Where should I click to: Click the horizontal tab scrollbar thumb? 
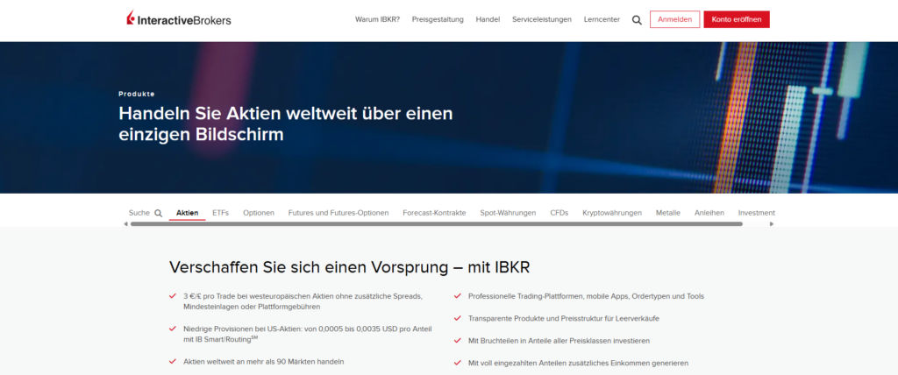(x=437, y=223)
